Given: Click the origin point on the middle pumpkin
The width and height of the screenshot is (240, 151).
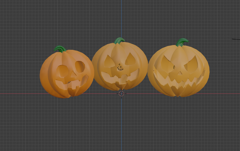Looking at the screenshot, I should pyautogui.click(x=120, y=67).
